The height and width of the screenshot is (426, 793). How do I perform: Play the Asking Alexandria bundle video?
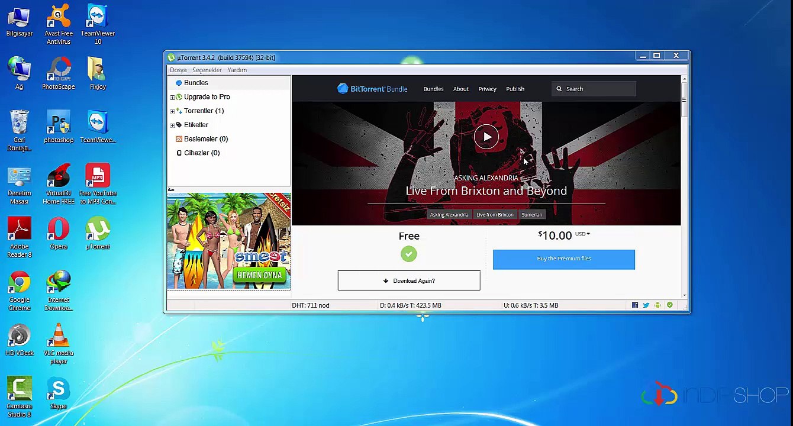[x=486, y=137]
